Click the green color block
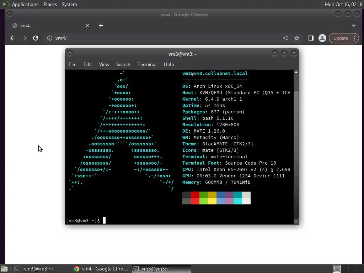 click(204, 198)
